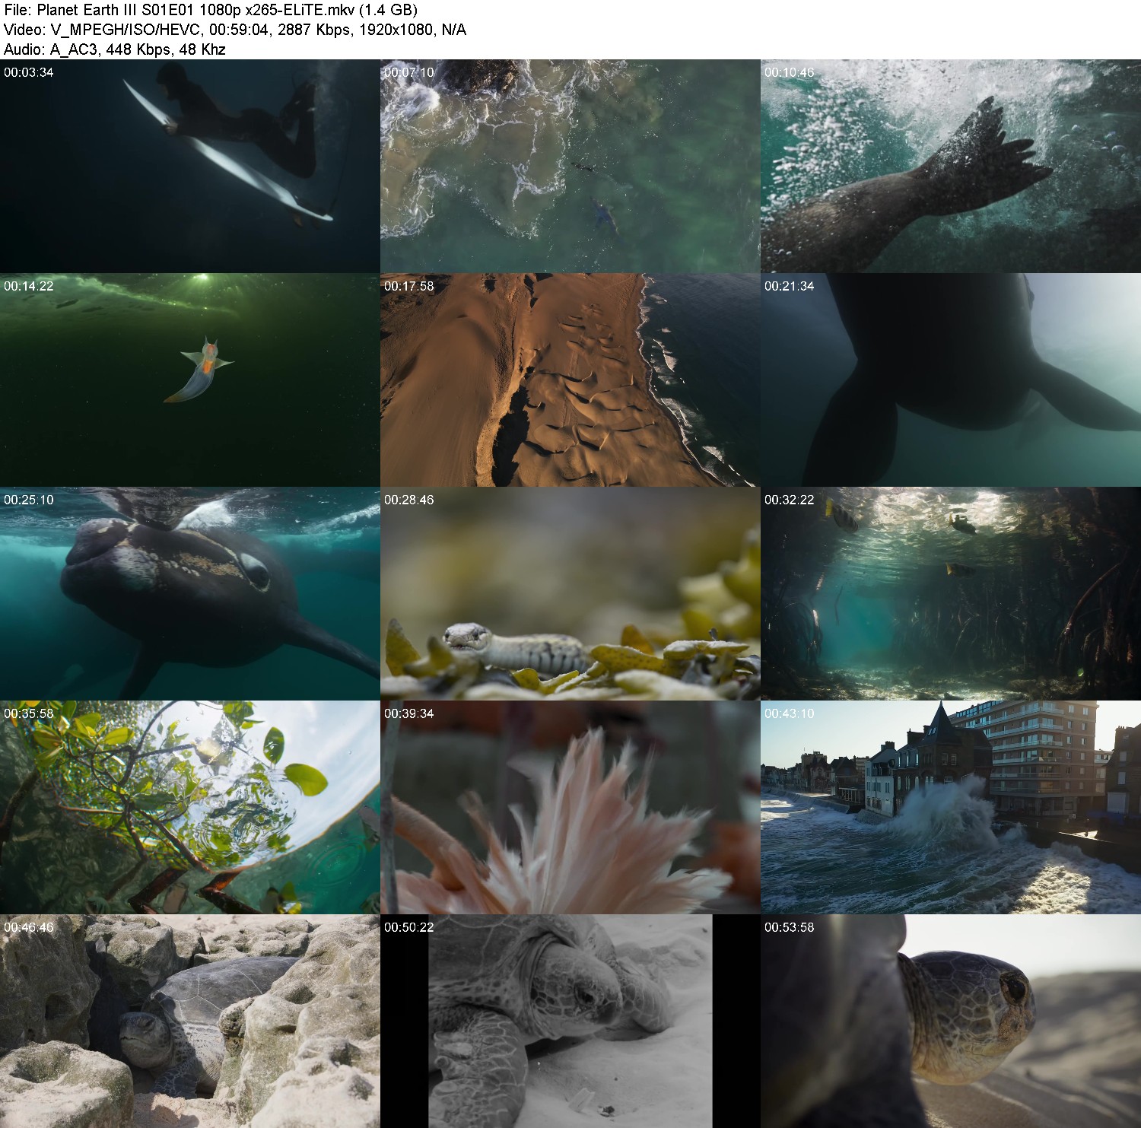The height and width of the screenshot is (1128, 1141).
Task: Click the 00:32:22 underwater mangrove thumbnail
Action: tap(951, 593)
